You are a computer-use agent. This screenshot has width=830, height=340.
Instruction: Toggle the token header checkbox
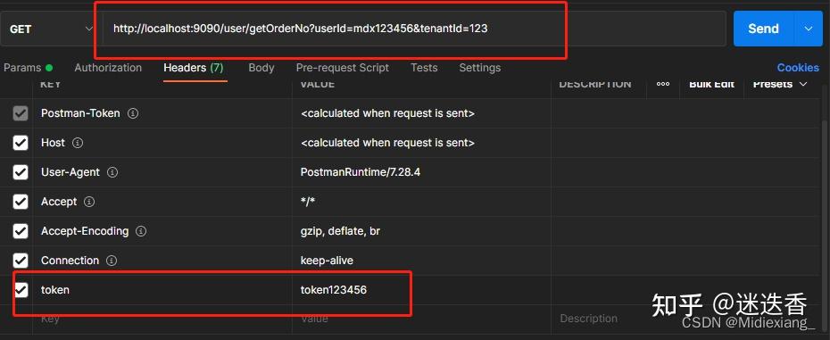click(x=21, y=290)
